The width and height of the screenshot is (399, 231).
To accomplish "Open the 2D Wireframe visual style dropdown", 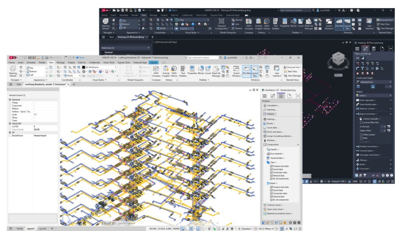I will point(100,66).
